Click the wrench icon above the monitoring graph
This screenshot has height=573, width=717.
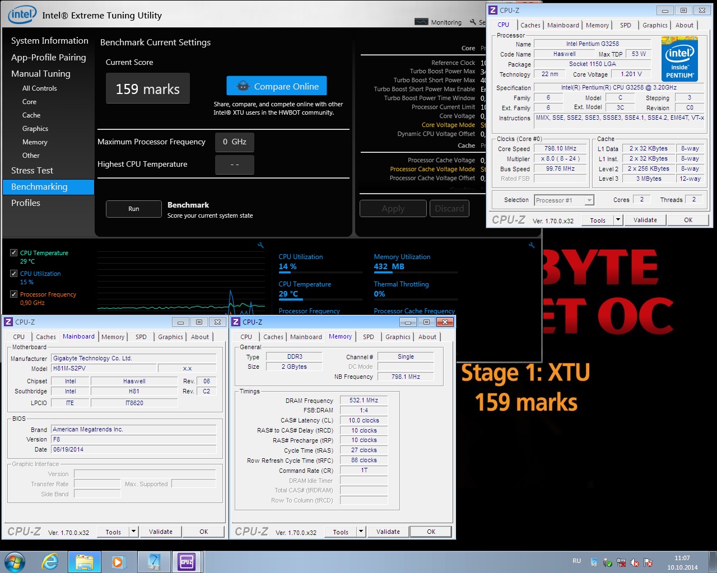coord(260,245)
